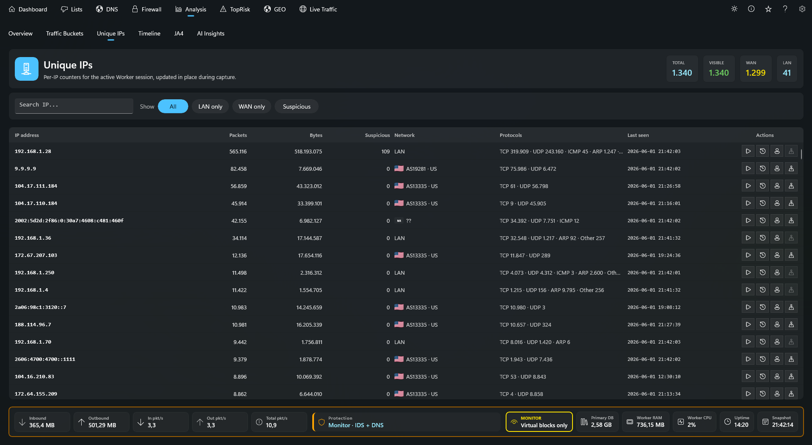Click the Search IP input field

click(74, 106)
